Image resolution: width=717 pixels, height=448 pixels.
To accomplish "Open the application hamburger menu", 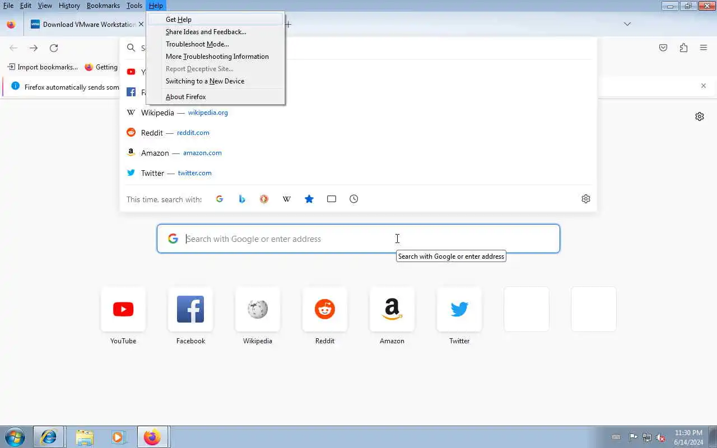I will click(x=704, y=48).
